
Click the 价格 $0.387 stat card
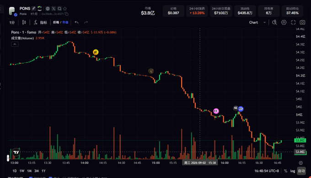click(x=173, y=11)
